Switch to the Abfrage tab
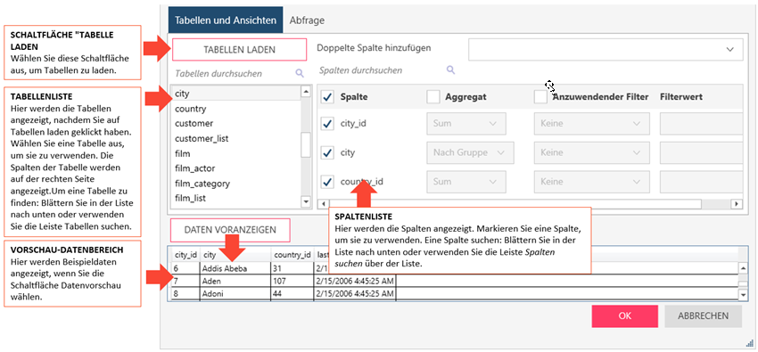 (307, 20)
